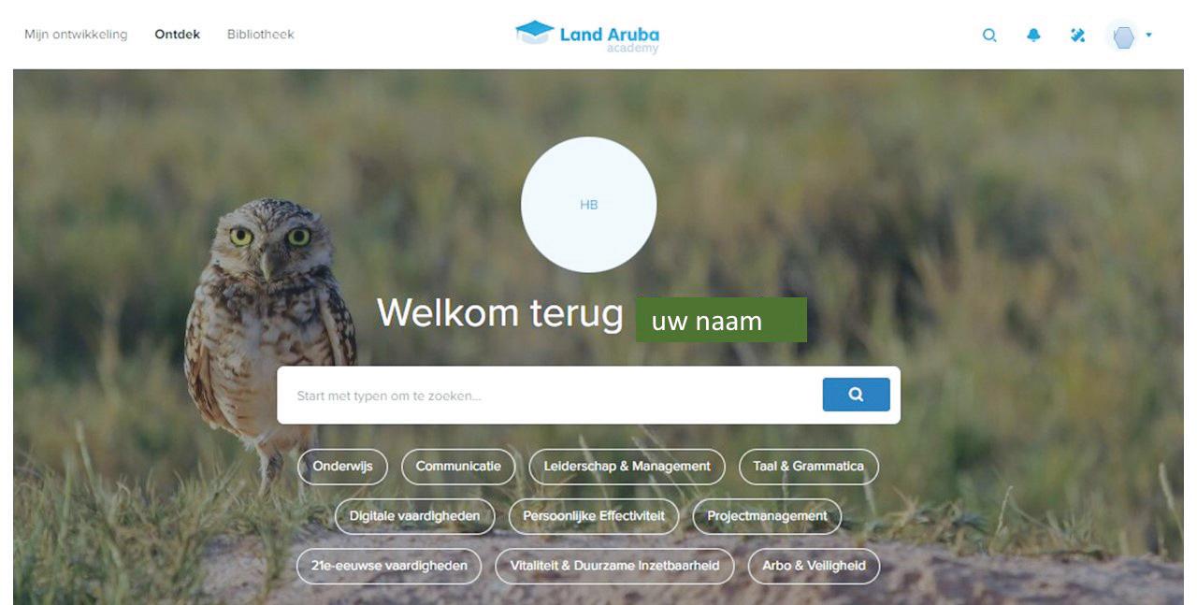
Task: Open Digitale vaardigheden category
Action: click(x=414, y=516)
